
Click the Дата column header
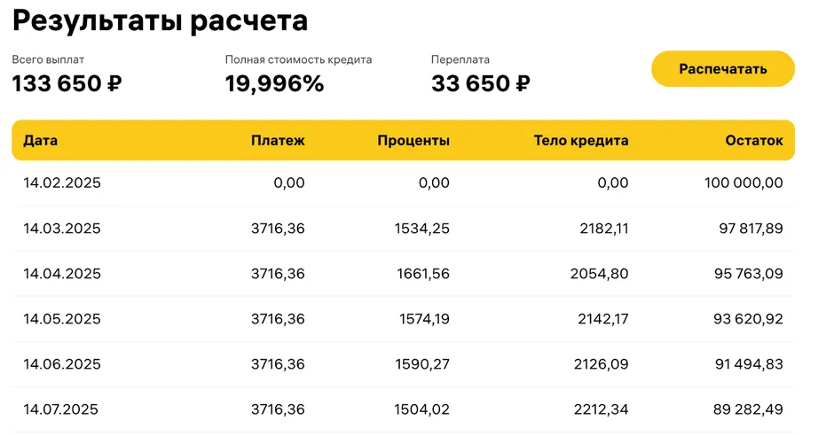point(41,140)
